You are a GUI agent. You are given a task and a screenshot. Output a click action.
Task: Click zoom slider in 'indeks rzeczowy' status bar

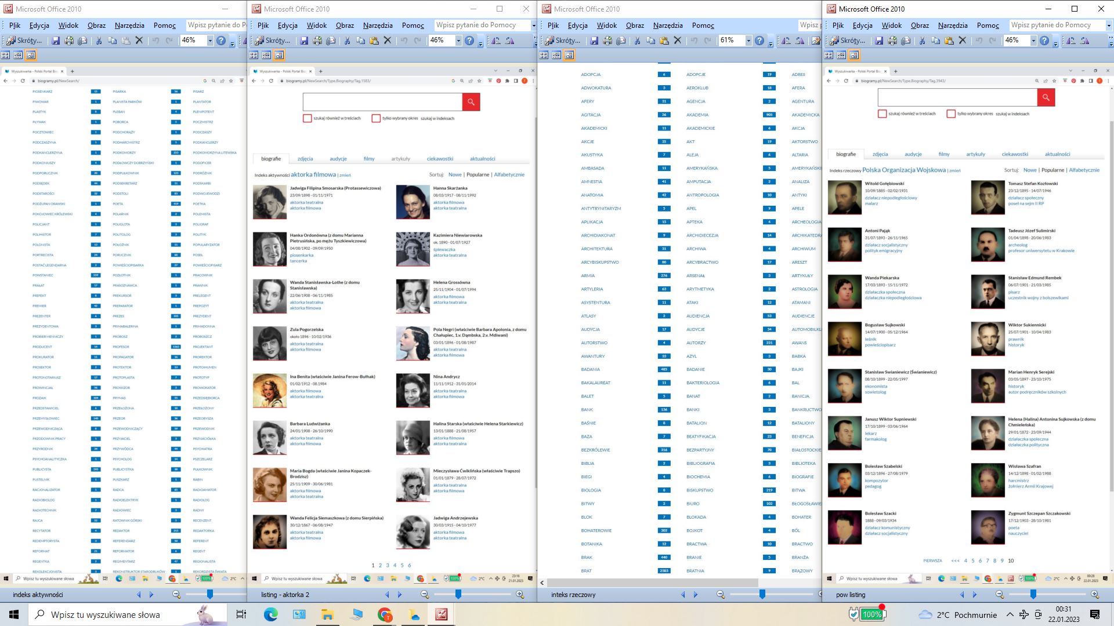pos(762,595)
